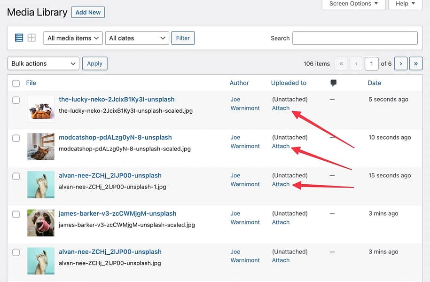Open the All dates filter dropdown
430x282 pixels.
137,38
